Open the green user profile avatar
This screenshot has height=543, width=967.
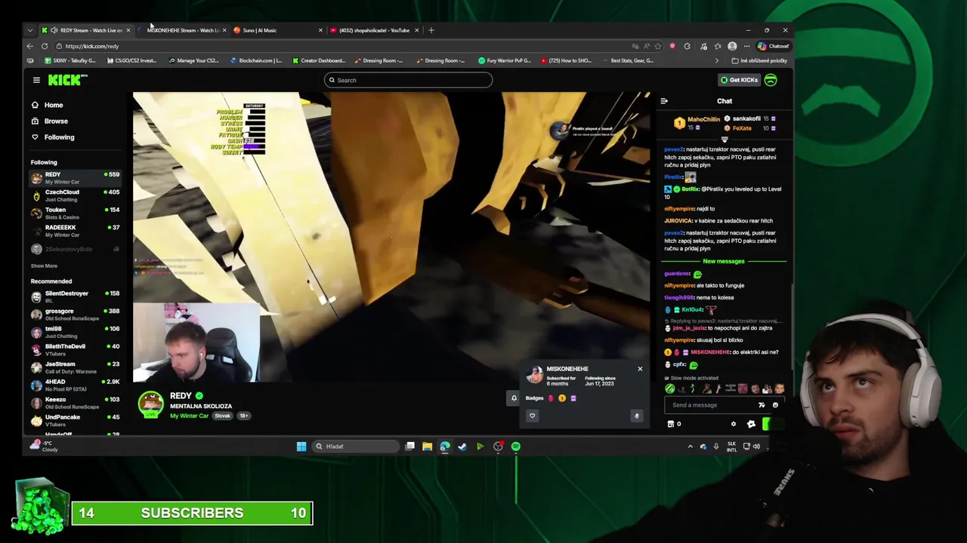coord(771,80)
